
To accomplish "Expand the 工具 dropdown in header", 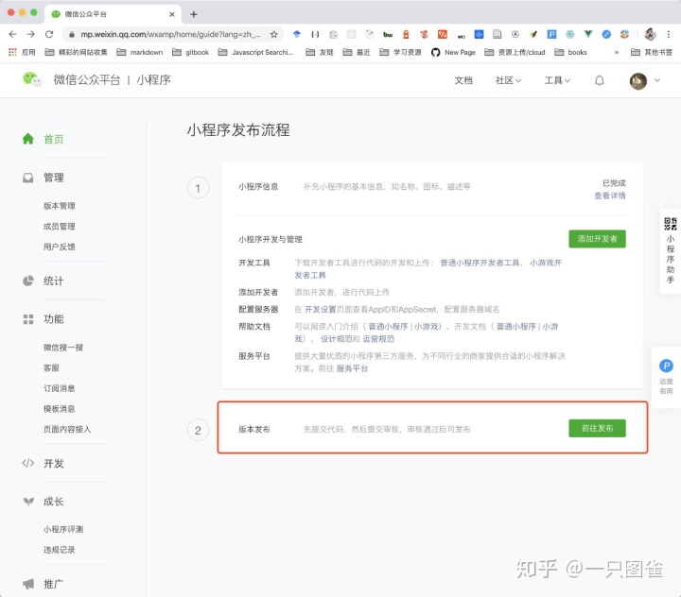I will coord(557,80).
